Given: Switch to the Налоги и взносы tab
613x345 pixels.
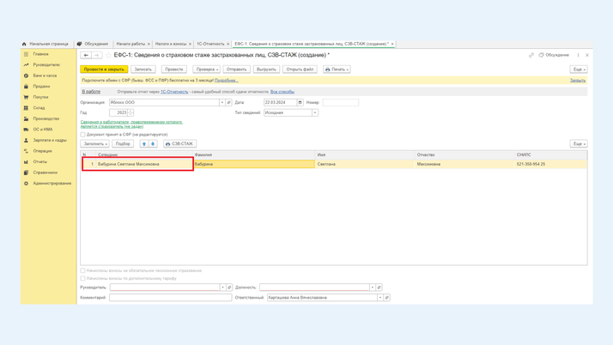Looking at the screenshot, I should 170,44.
